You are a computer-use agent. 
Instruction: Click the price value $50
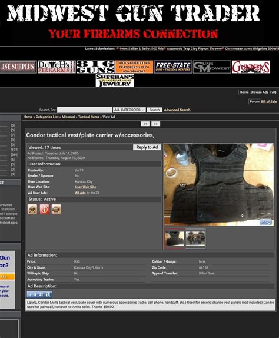tap(77, 261)
